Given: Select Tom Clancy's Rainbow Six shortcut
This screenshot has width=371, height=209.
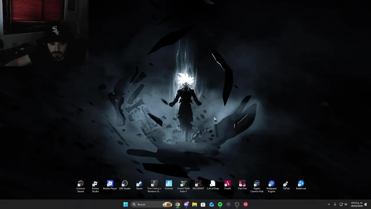Looking at the screenshot, I should (x=154, y=186).
